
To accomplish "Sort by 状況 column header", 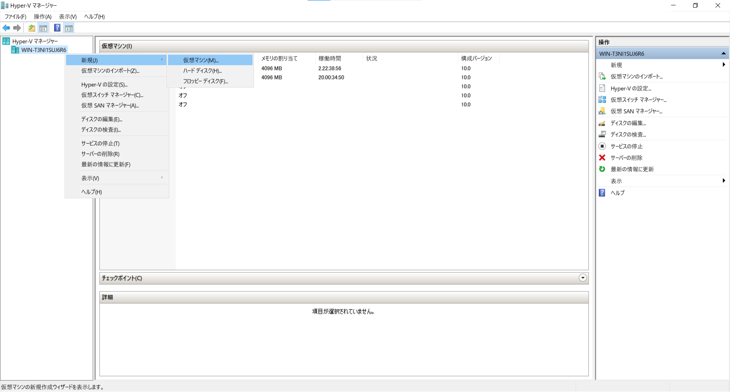I will (x=411, y=58).
